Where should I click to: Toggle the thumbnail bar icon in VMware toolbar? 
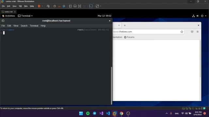75,6
